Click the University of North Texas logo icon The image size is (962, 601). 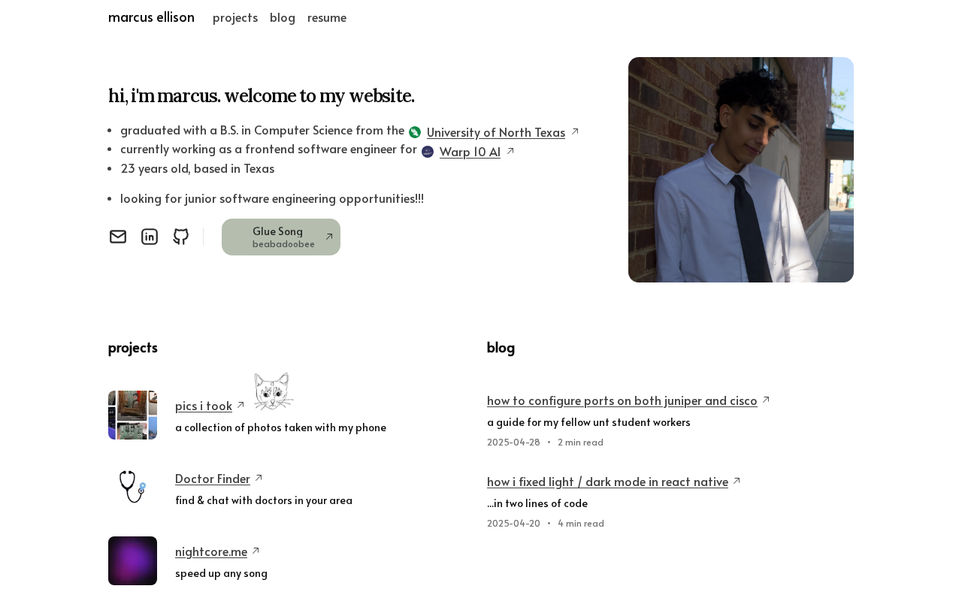pos(415,132)
